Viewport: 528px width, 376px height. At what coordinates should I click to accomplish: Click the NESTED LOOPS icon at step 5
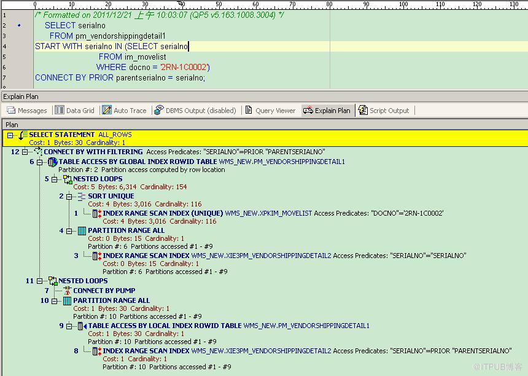(67, 179)
